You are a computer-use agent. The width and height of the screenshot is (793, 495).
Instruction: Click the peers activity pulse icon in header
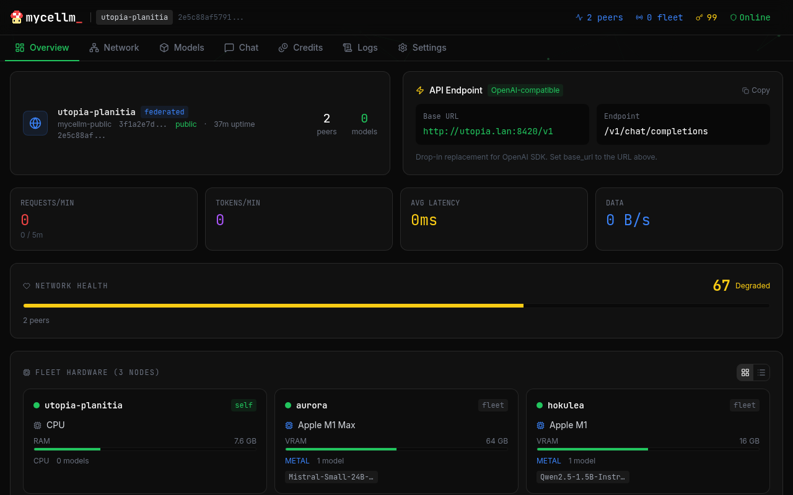pos(579,17)
